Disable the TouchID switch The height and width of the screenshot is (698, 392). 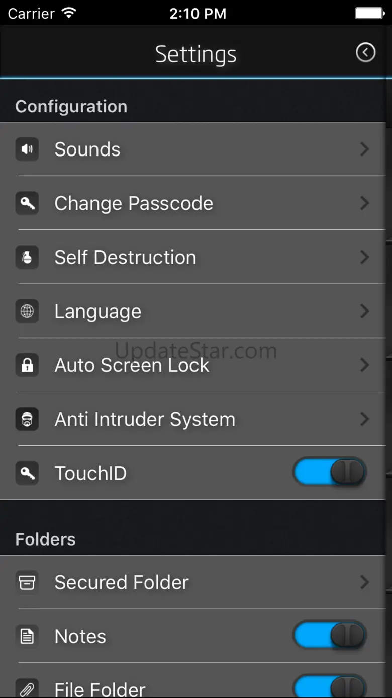pyautogui.click(x=330, y=473)
